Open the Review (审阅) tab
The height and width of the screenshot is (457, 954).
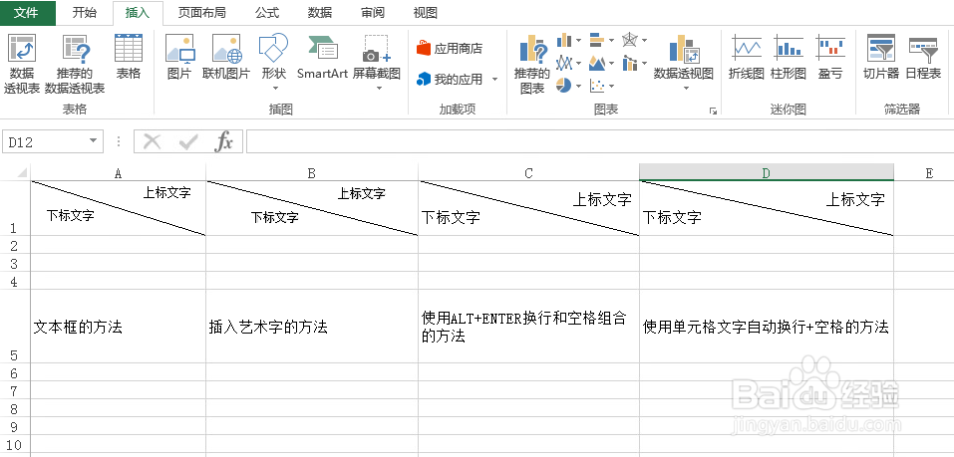(x=373, y=13)
